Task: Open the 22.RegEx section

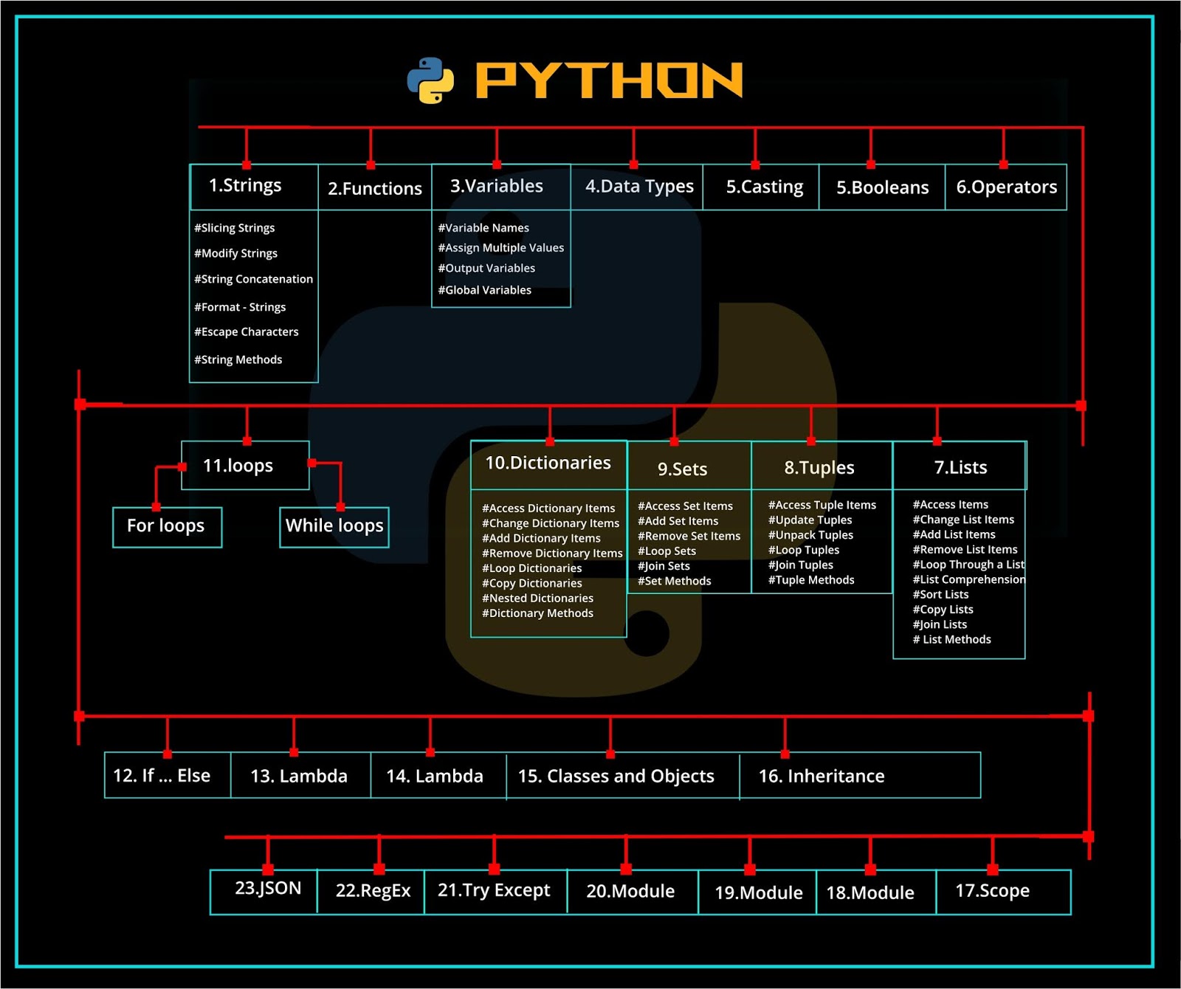Action: pos(373,891)
